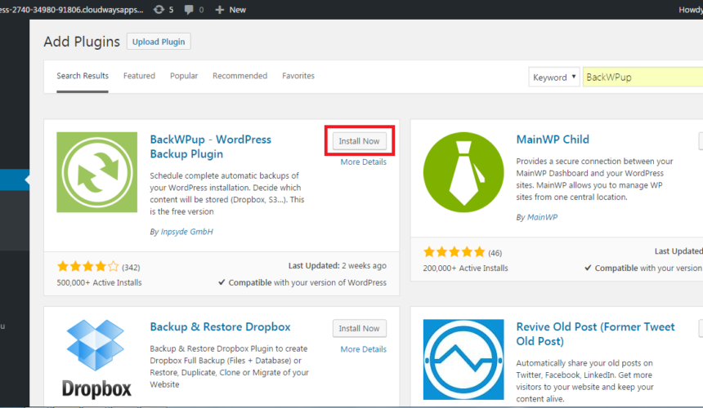Switch to the Featured tab

click(139, 76)
